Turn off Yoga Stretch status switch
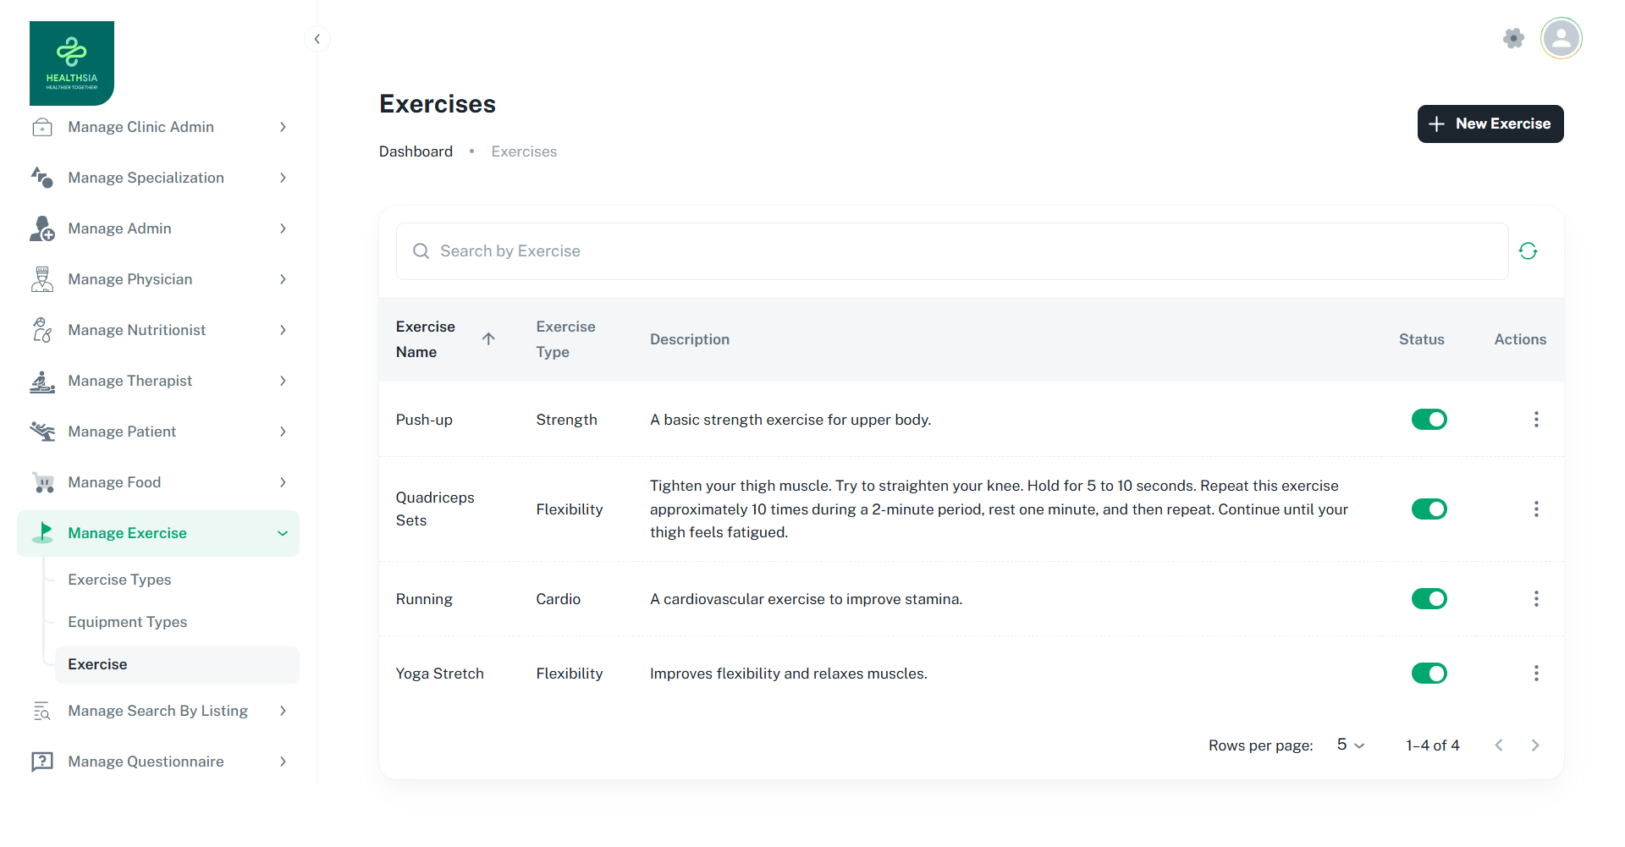This screenshot has width=1625, height=847. (x=1429, y=674)
